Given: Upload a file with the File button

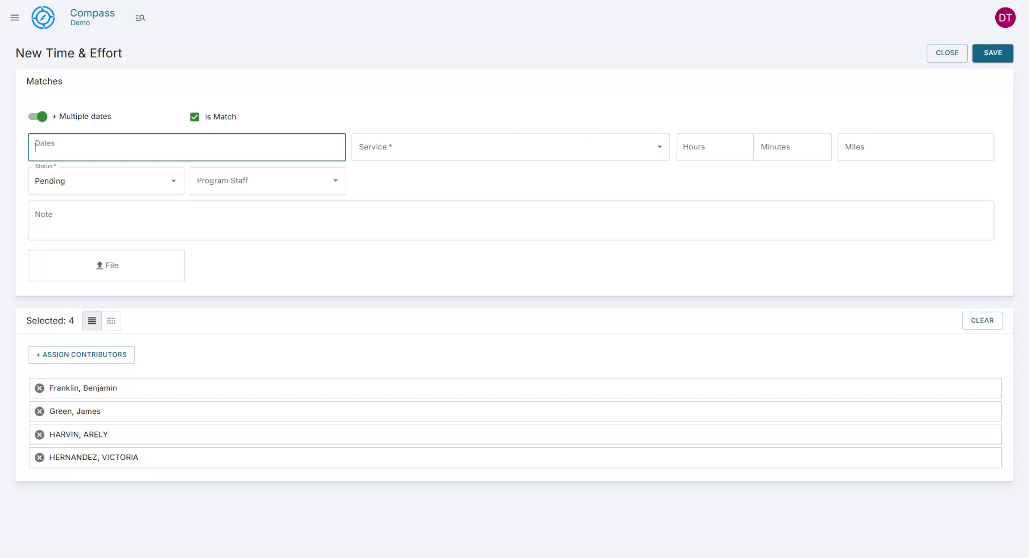Looking at the screenshot, I should tap(106, 265).
